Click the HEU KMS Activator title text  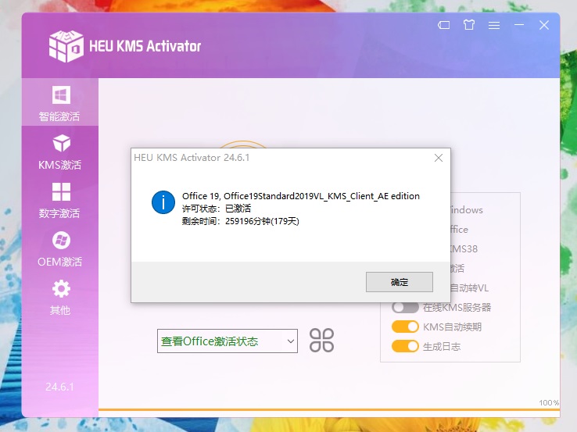(x=145, y=46)
